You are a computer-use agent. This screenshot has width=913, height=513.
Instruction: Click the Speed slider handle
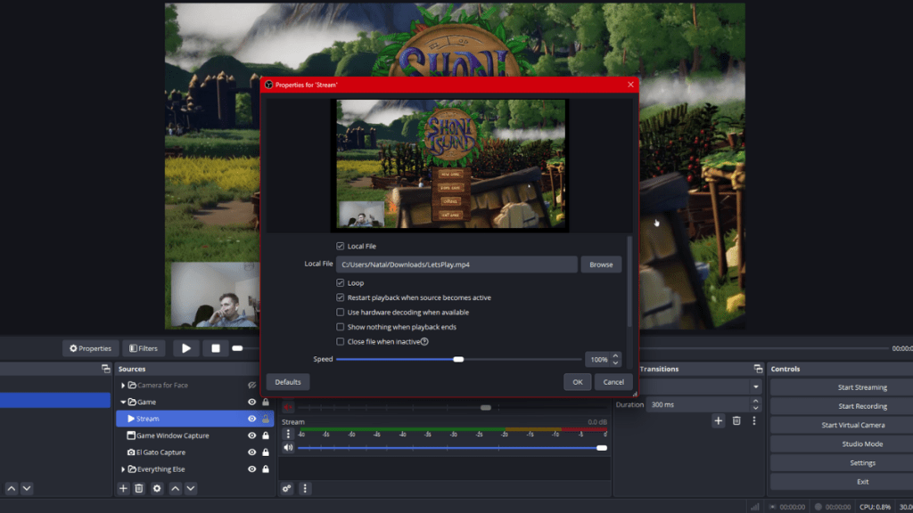click(459, 360)
